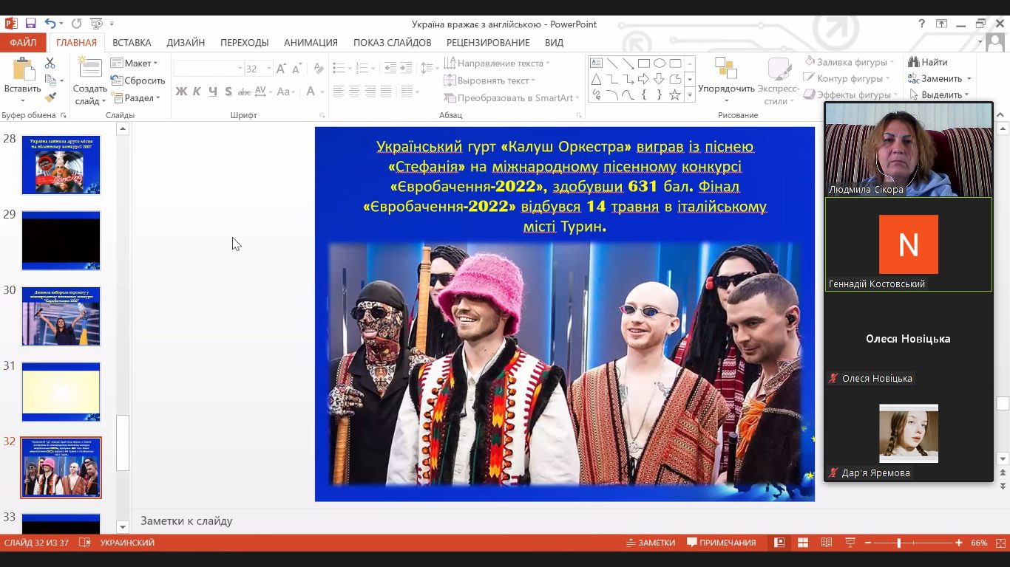The width and height of the screenshot is (1010, 567).
Task: Switch to the ДИЗАЙН tab
Action: pyautogui.click(x=186, y=42)
